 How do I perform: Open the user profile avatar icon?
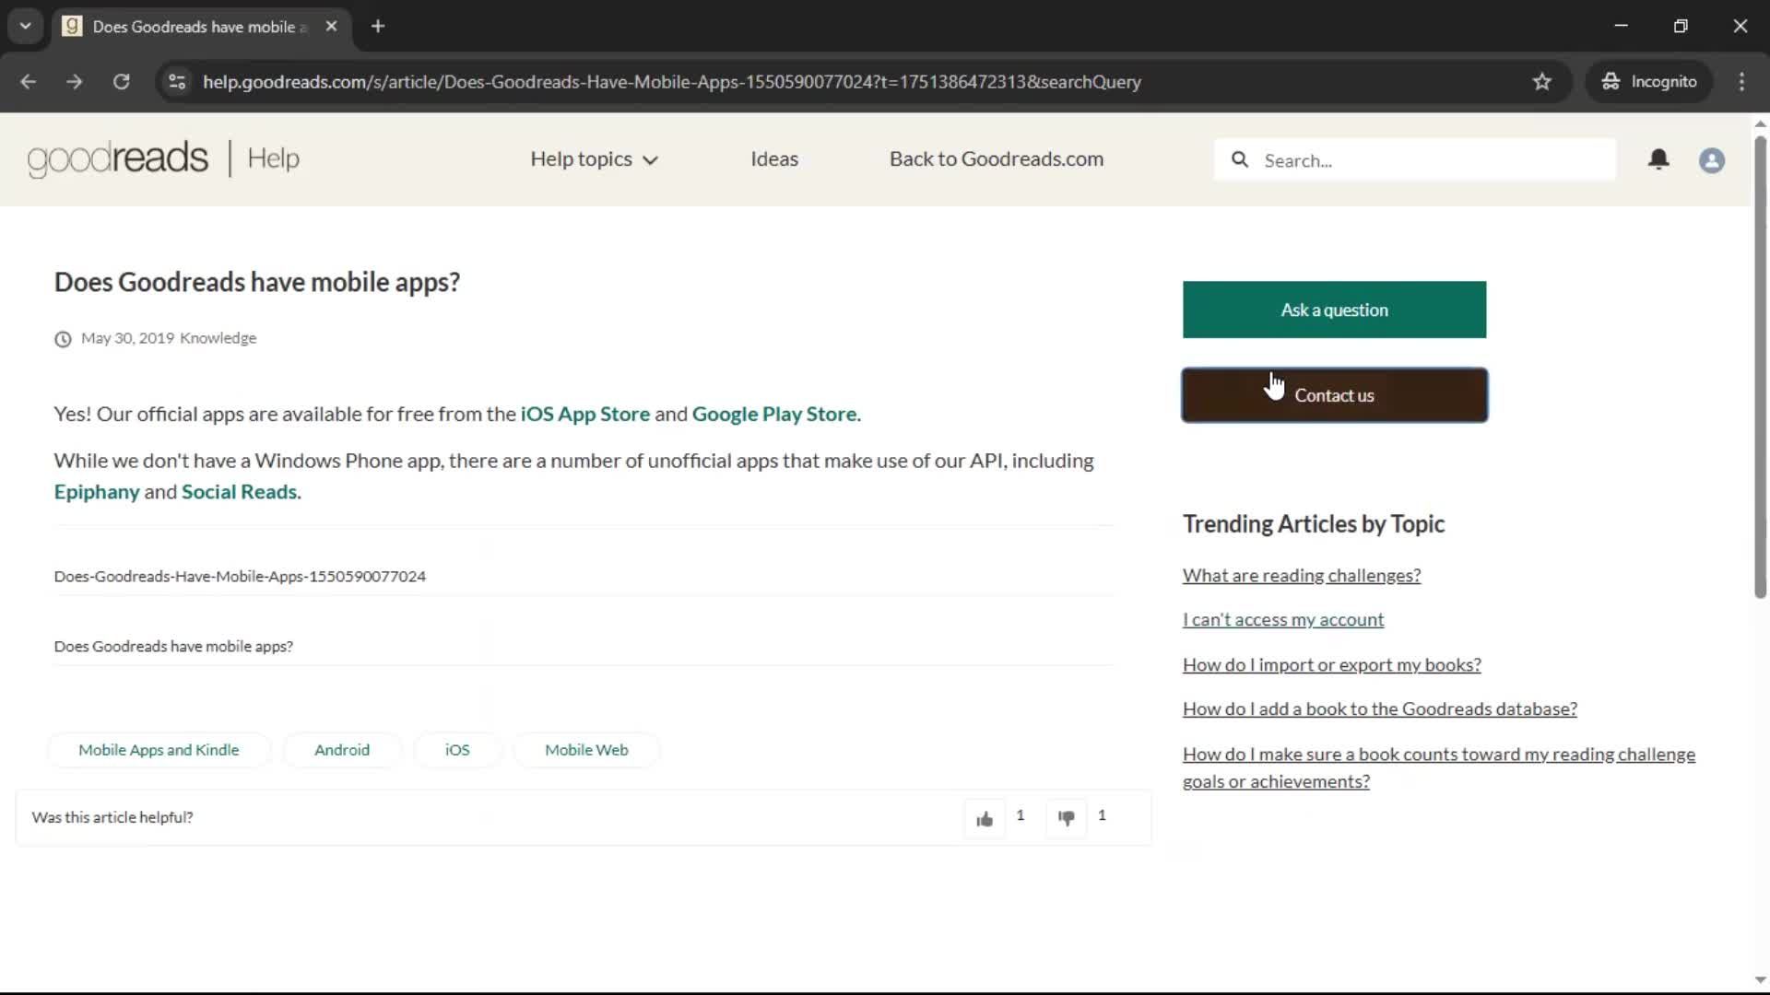[x=1712, y=160]
